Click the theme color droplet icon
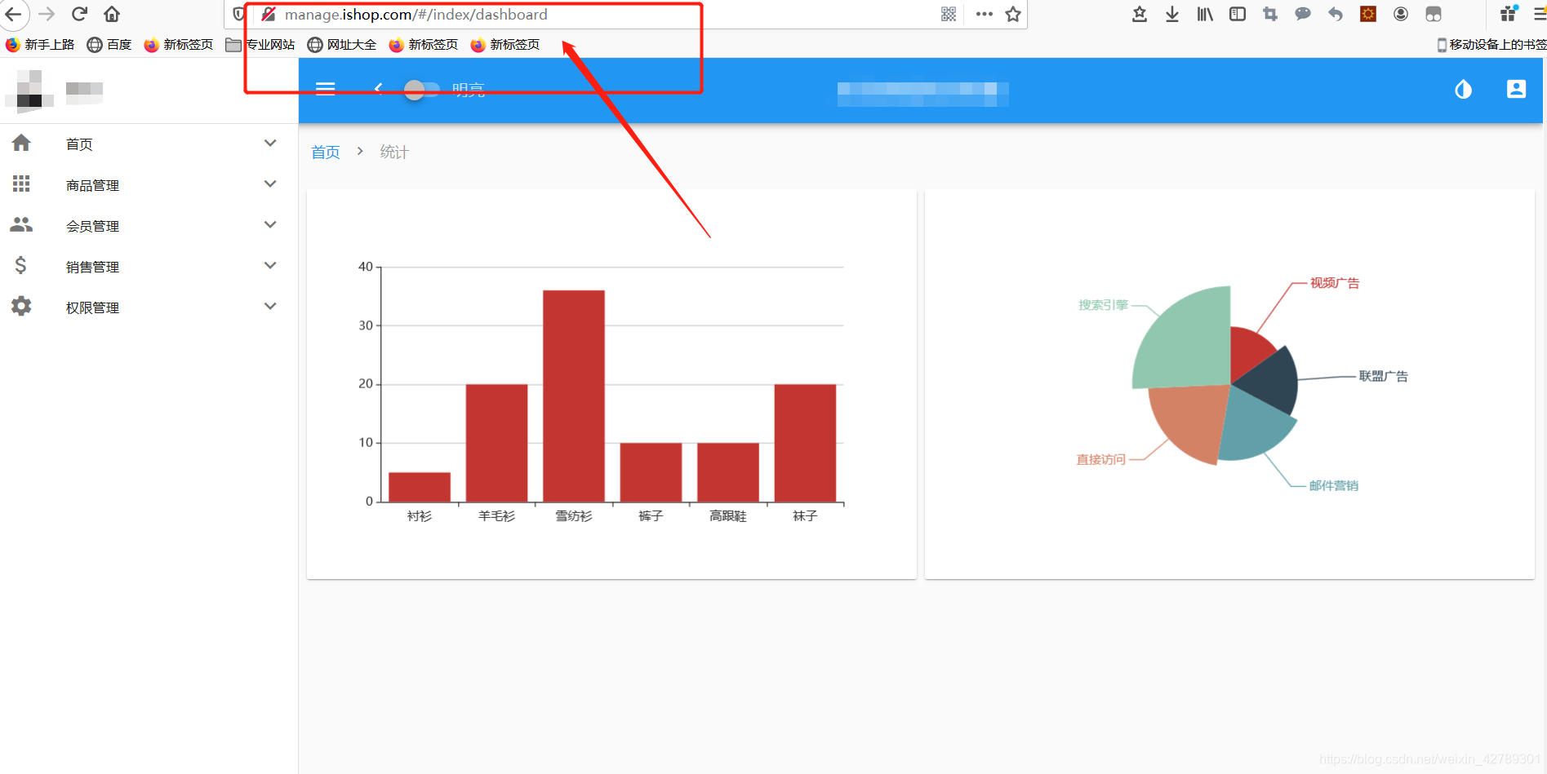This screenshot has width=1547, height=774. [x=1463, y=89]
